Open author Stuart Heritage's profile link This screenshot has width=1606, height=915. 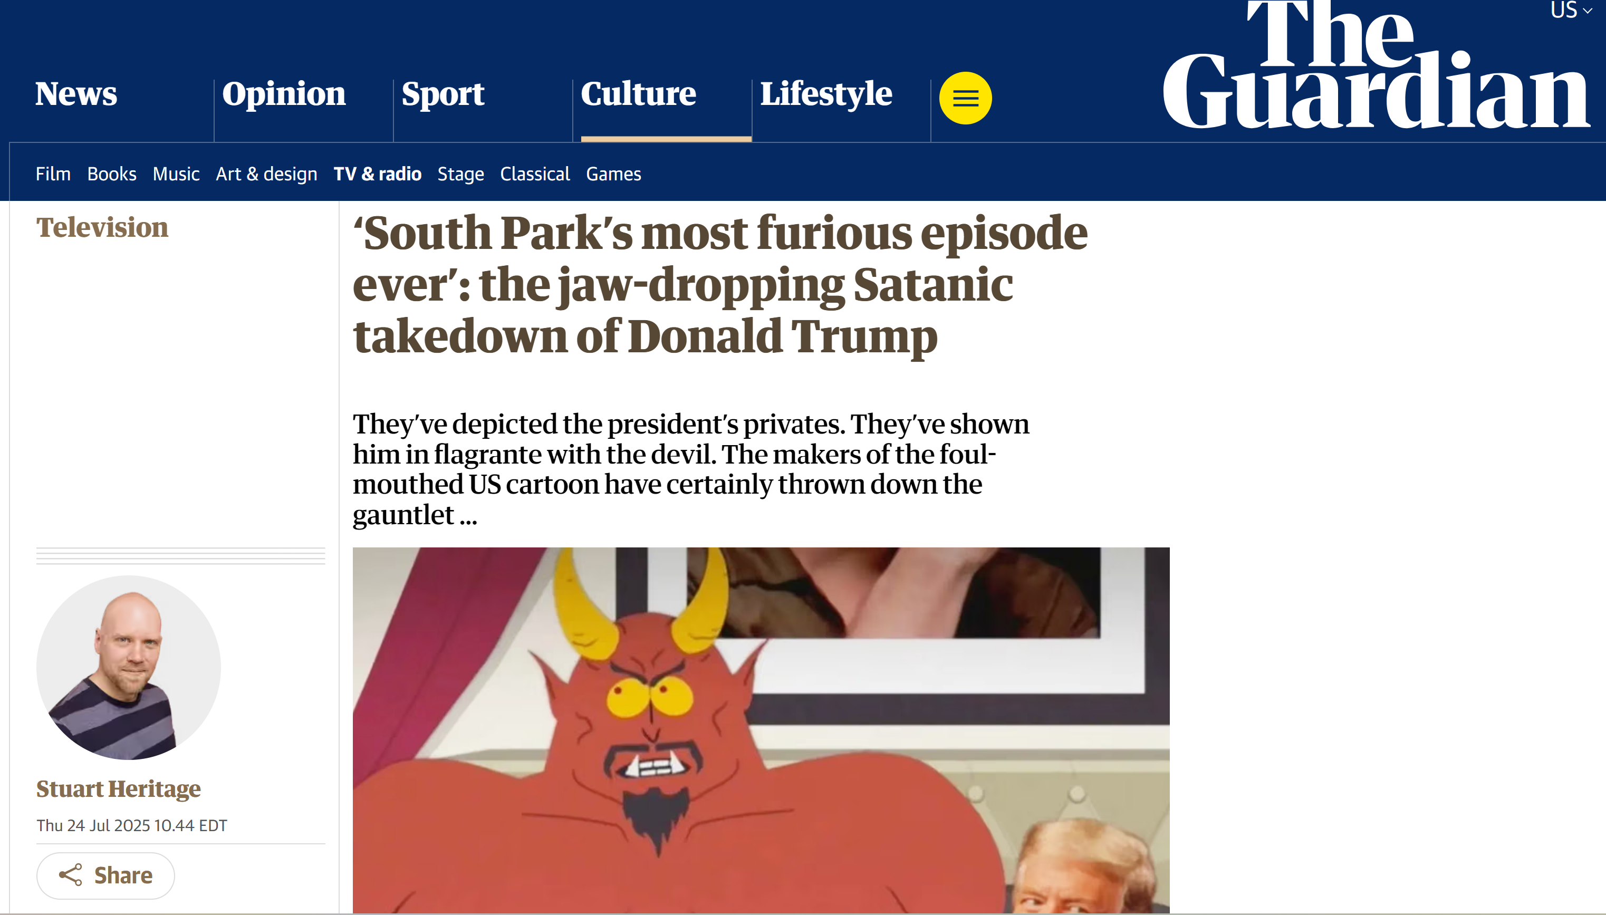(119, 788)
